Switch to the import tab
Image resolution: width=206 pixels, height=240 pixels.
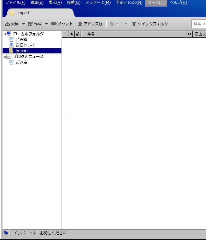point(24,13)
